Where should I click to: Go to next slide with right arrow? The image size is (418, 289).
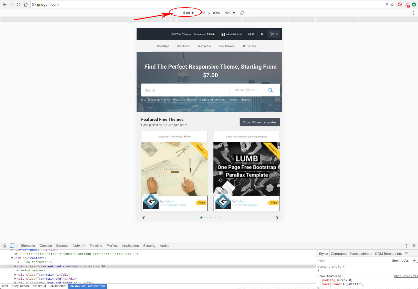coord(277,218)
